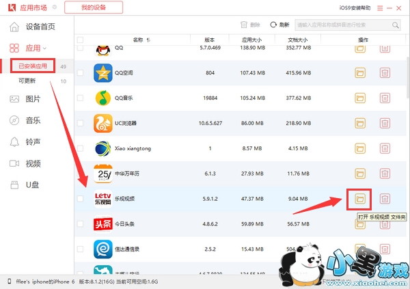Switch to 我的设备 tab
This screenshot has width=410, height=289.
coord(94,8)
